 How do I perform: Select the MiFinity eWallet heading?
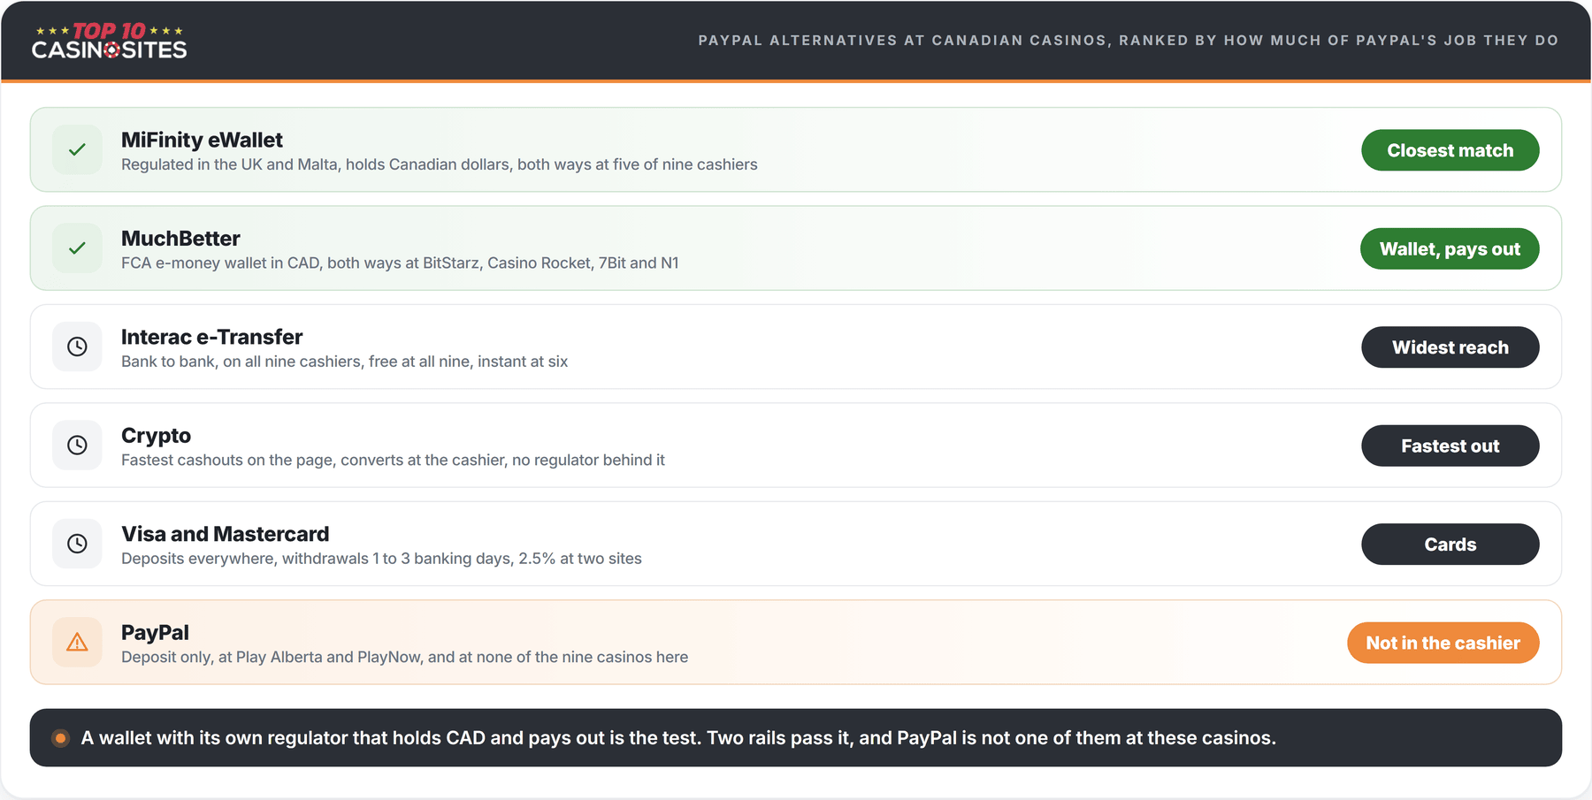[202, 140]
